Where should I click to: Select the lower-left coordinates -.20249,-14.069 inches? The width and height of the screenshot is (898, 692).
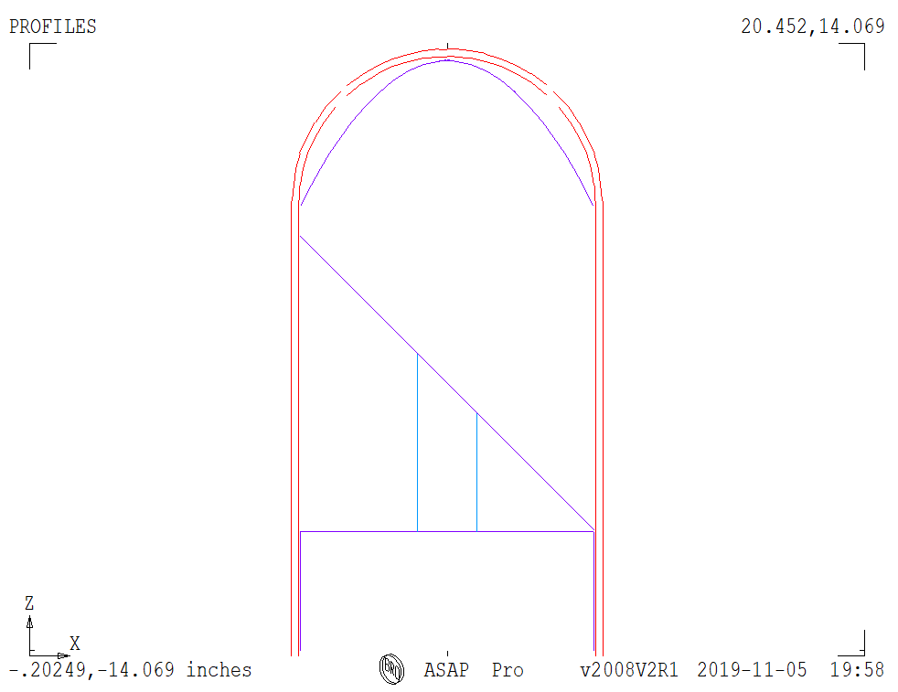tap(130, 670)
